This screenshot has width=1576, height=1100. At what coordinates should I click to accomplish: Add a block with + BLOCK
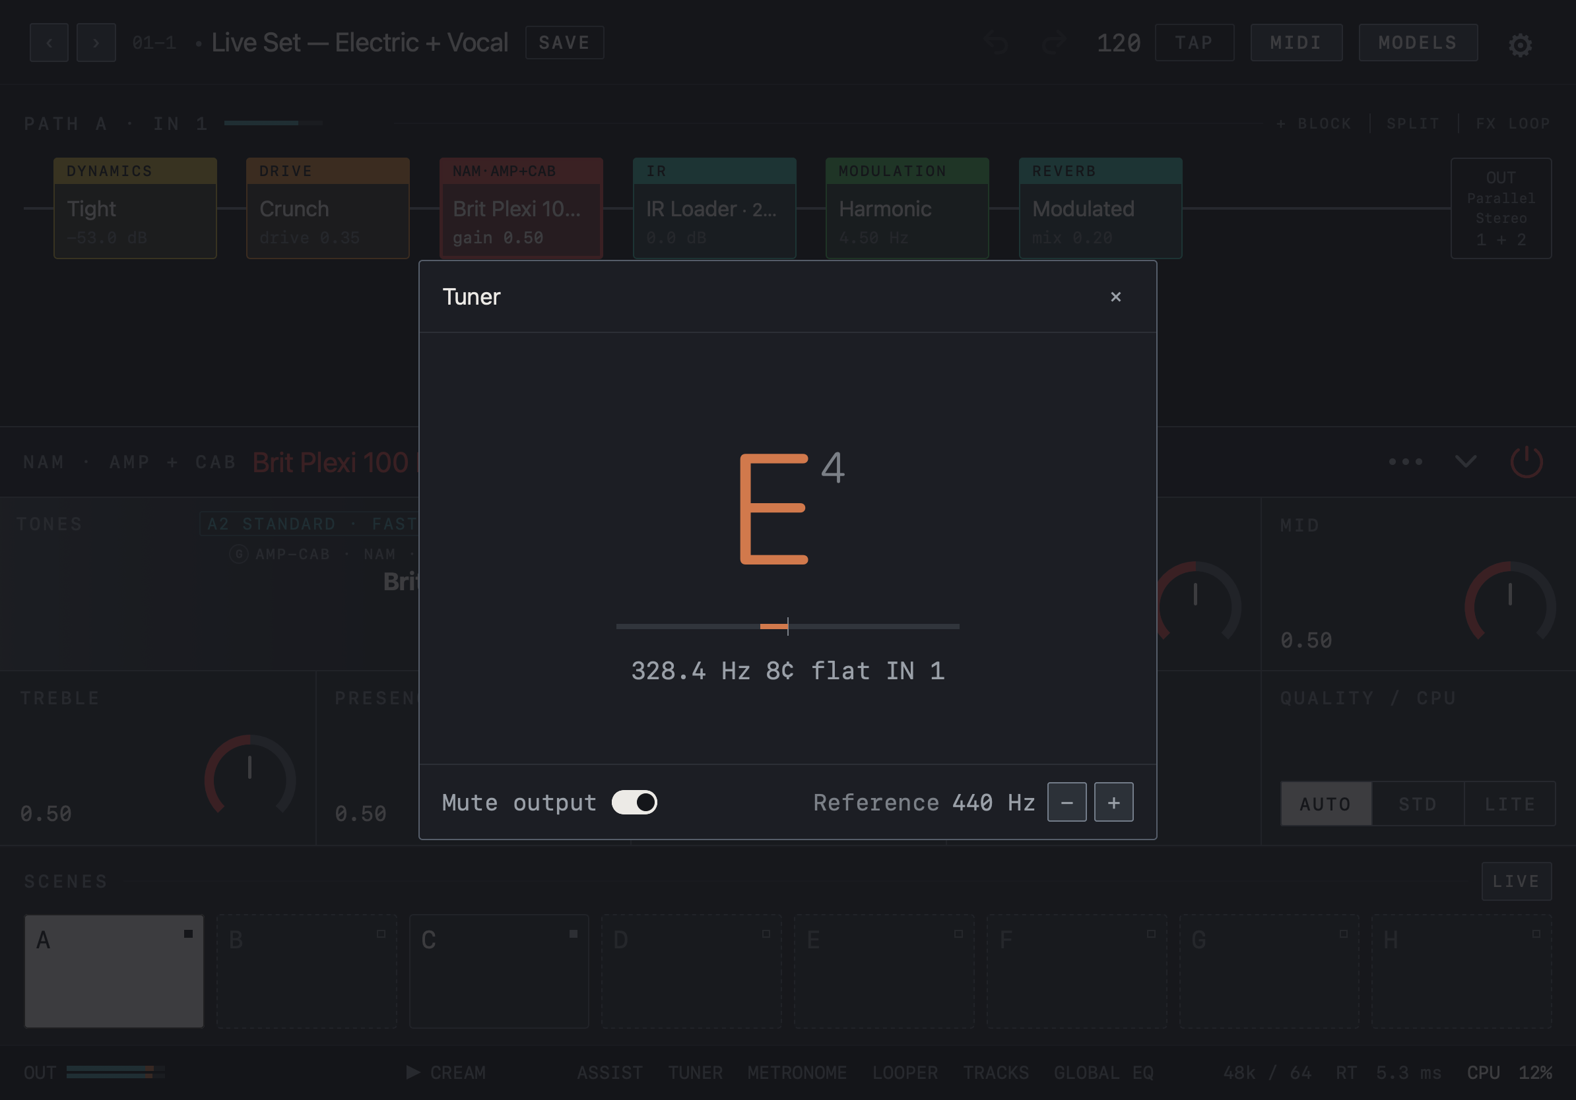pos(1314,123)
